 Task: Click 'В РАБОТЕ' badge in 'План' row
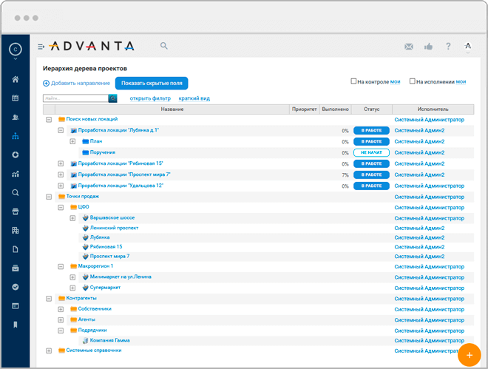click(x=371, y=141)
